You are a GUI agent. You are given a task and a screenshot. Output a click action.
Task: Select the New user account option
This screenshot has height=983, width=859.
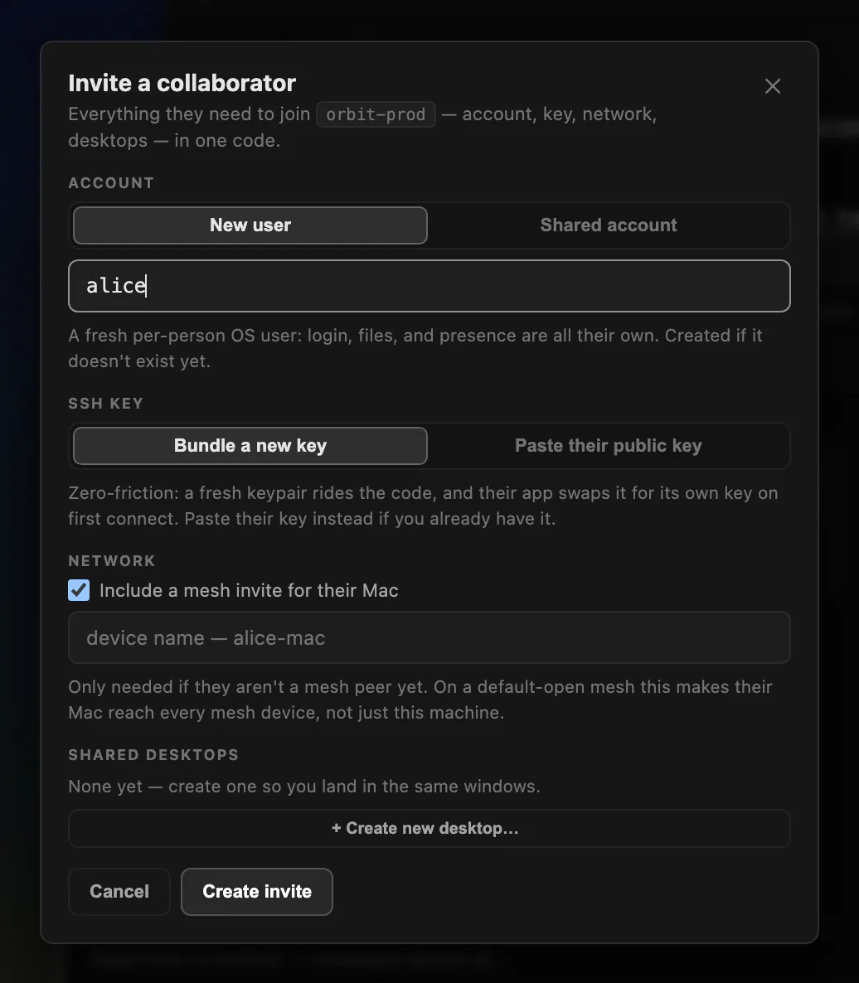pyautogui.click(x=250, y=225)
